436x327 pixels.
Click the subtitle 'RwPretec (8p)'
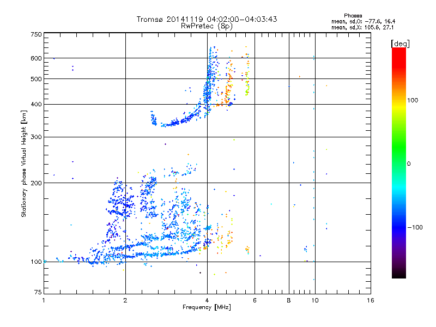(x=207, y=26)
